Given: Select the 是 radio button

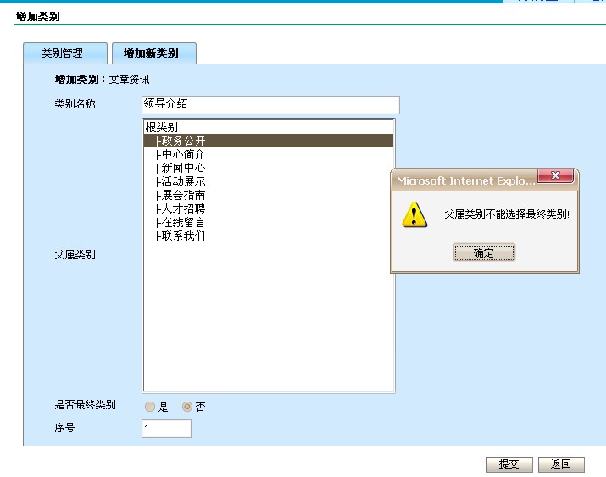Looking at the screenshot, I should pos(150,407).
